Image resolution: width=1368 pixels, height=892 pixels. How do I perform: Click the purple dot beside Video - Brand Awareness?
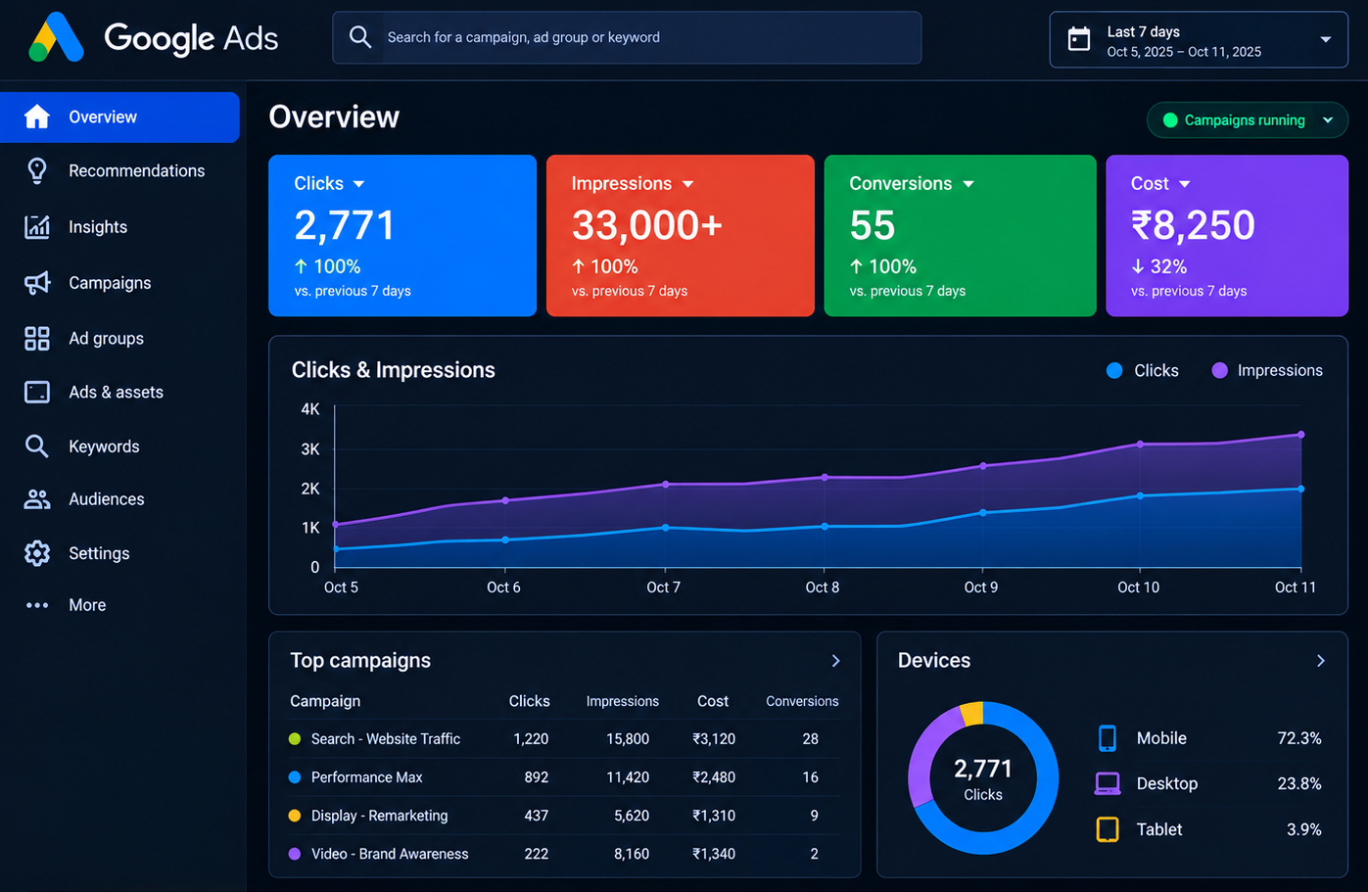point(295,854)
